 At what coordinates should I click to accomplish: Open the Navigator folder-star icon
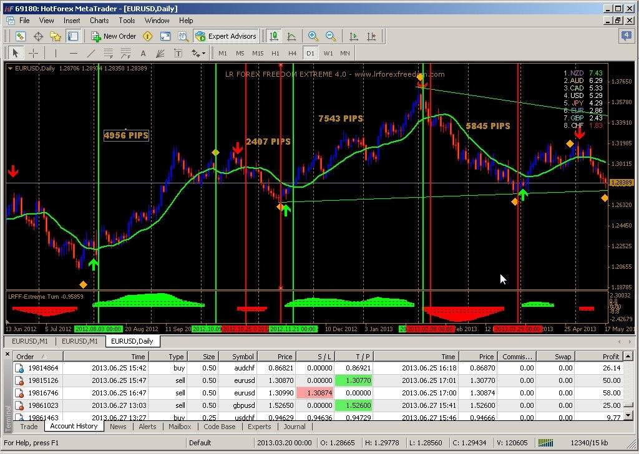tap(56, 36)
